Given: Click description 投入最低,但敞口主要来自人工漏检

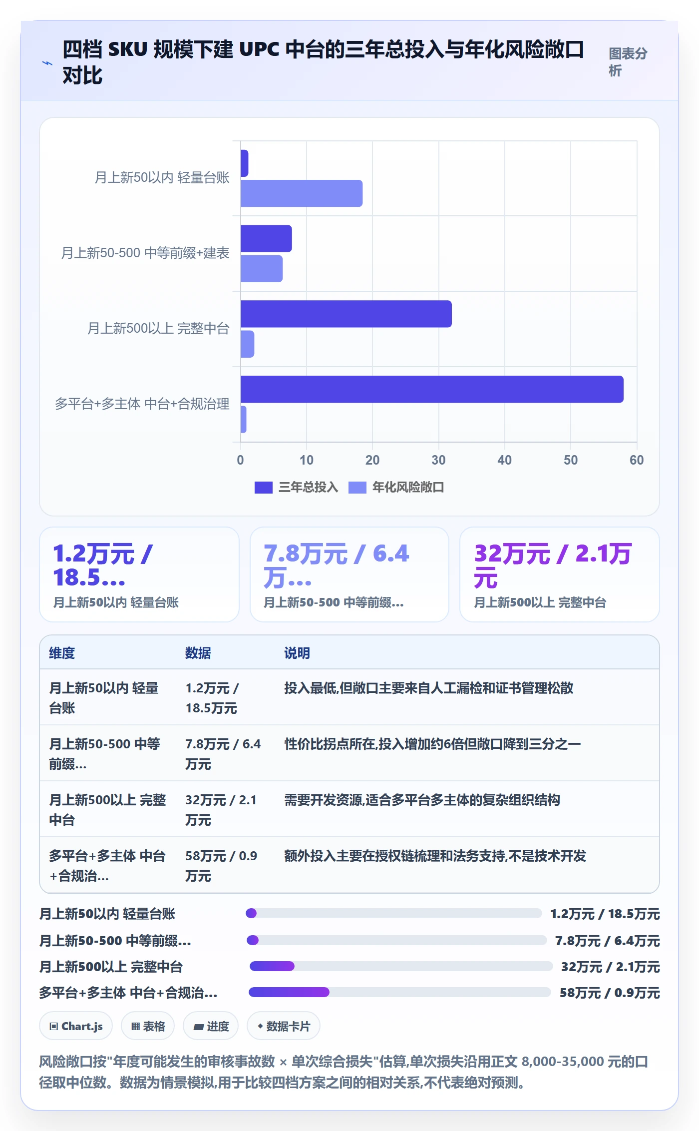Looking at the screenshot, I should point(428,688).
